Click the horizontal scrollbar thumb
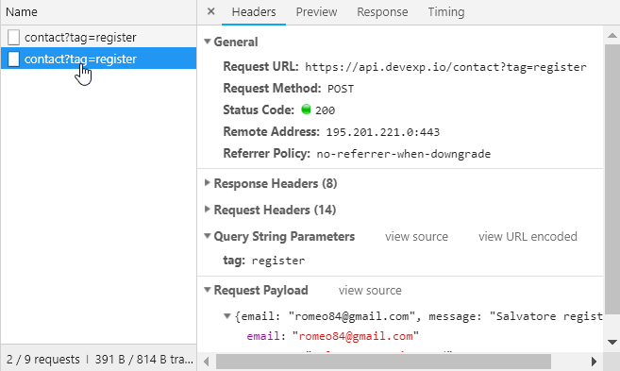 (x=383, y=362)
